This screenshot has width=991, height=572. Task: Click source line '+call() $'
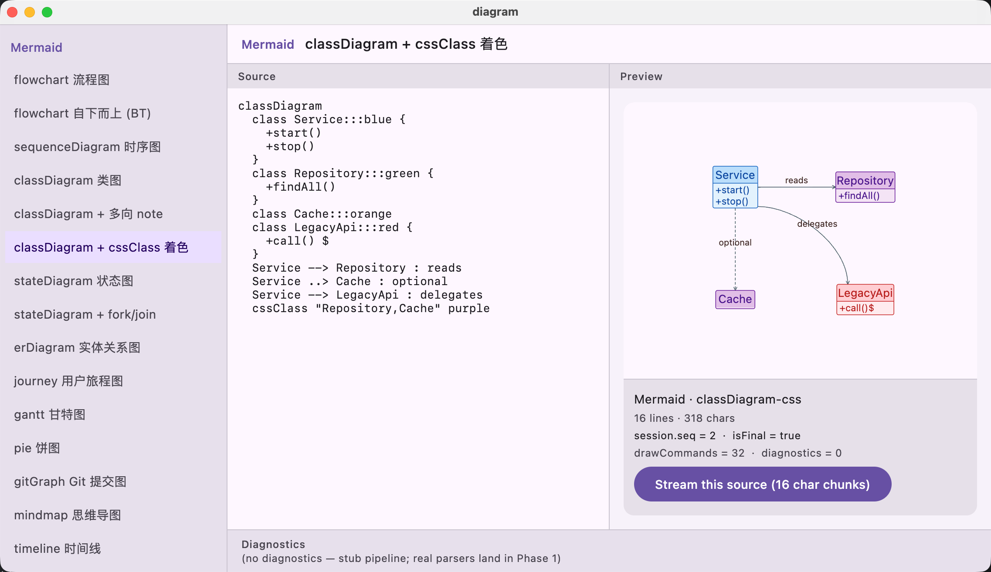coord(298,241)
